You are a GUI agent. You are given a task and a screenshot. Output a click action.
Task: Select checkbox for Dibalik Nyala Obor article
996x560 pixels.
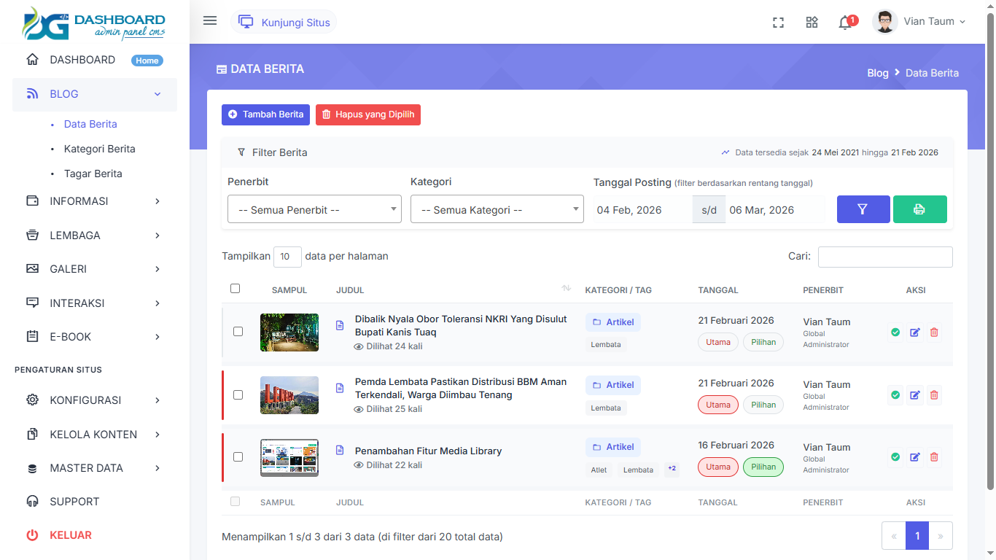point(238,332)
